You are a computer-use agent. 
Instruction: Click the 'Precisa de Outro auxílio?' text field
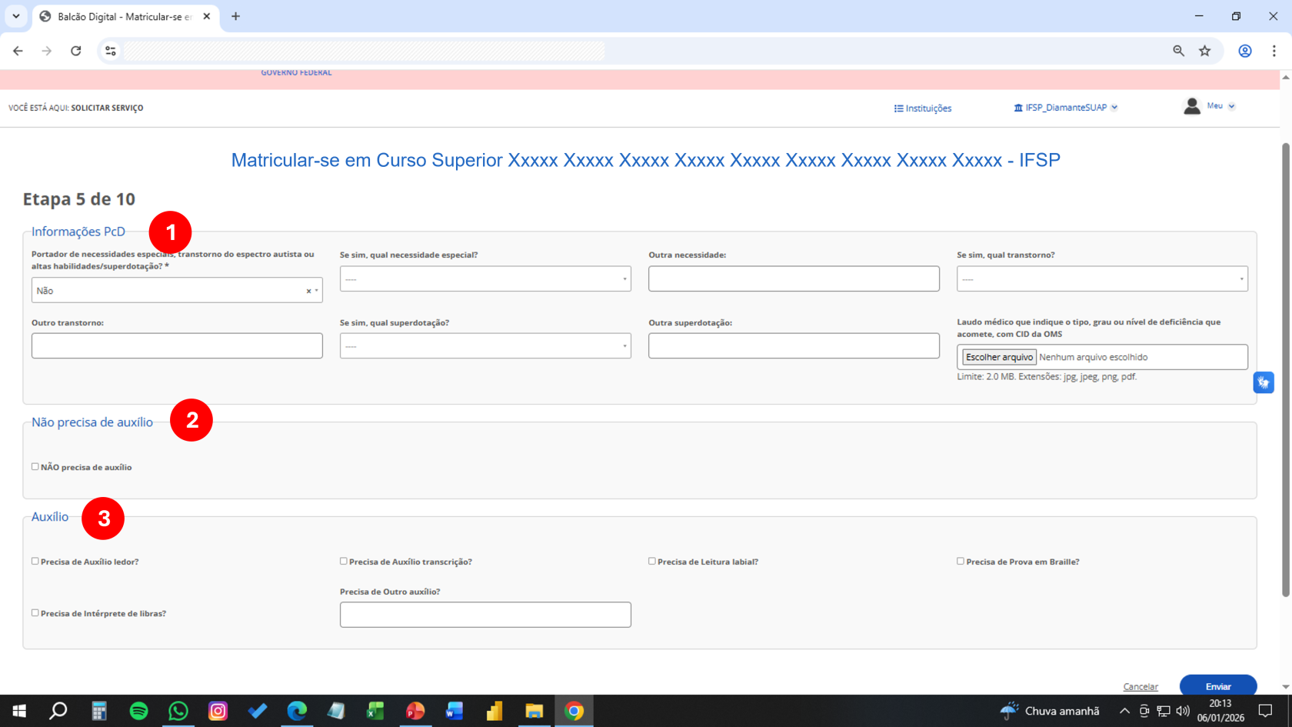485,615
